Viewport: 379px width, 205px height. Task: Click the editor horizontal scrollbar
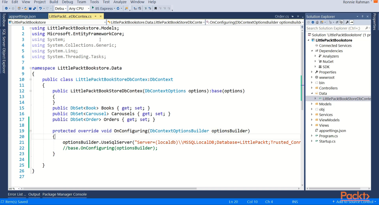[160, 189]
